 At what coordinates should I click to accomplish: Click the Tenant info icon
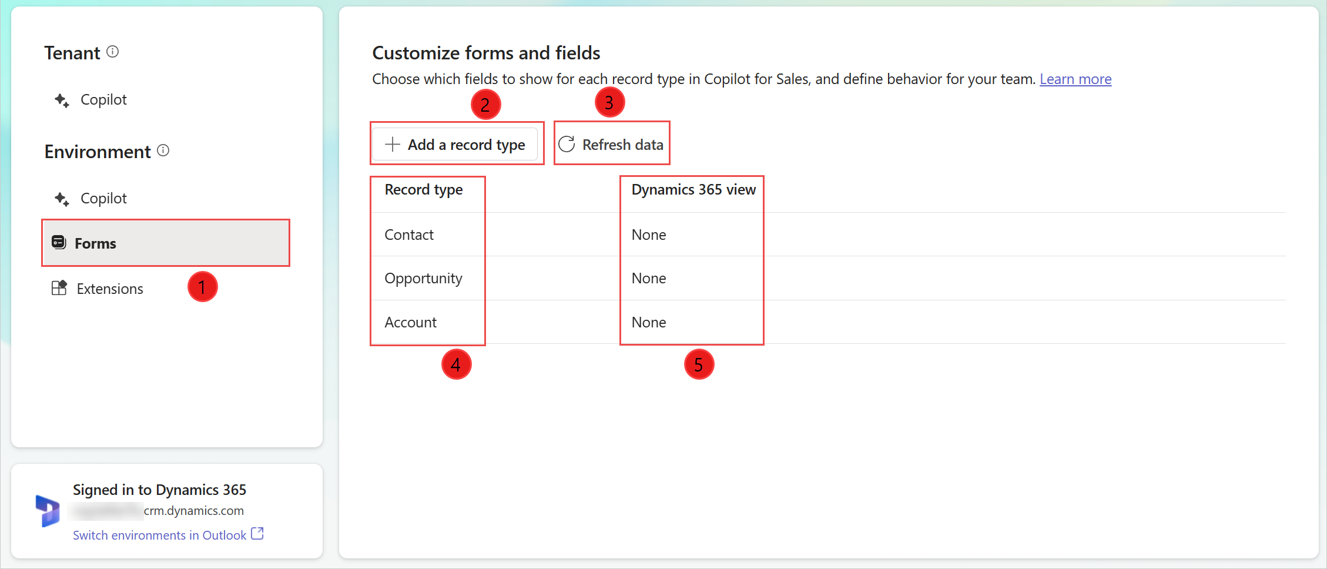pos(114,52)
